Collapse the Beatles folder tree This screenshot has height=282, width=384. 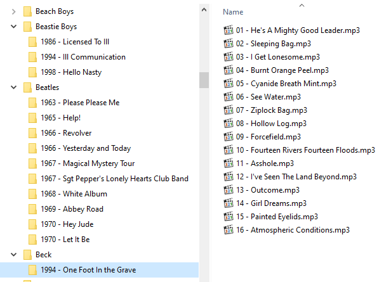pos(14,87)
